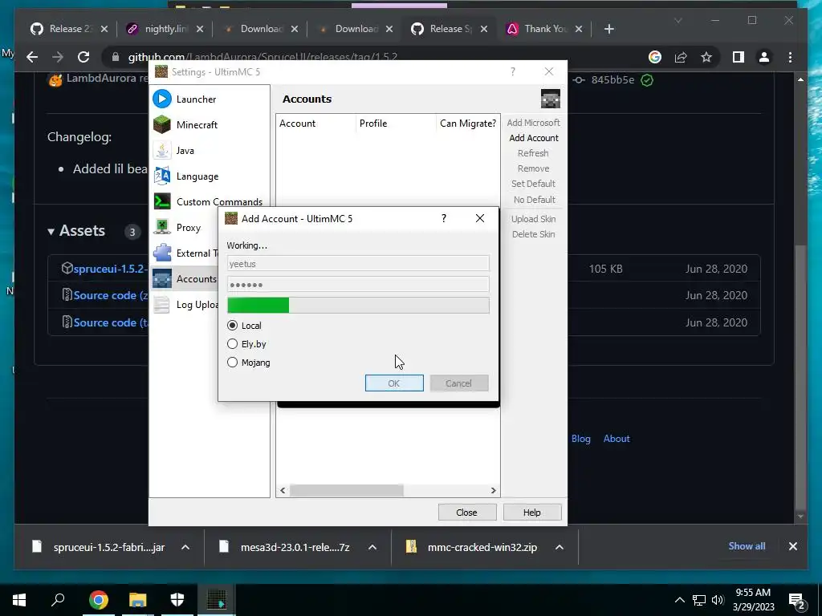Click the help question mark in Add Account dialog

point(443,218)
